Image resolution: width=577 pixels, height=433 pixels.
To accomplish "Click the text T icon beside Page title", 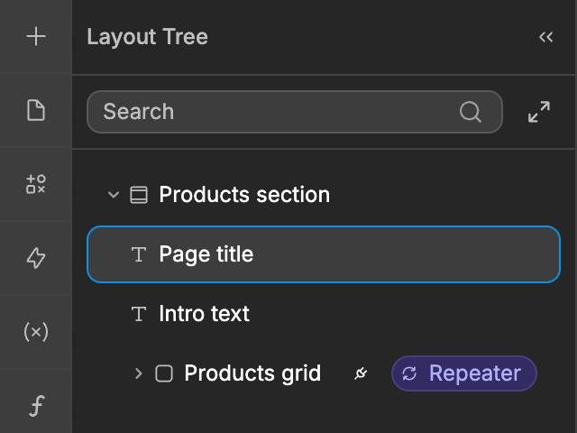I will 139,254.
